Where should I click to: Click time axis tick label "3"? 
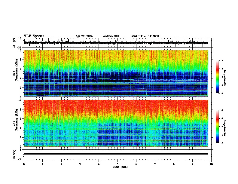80,164
